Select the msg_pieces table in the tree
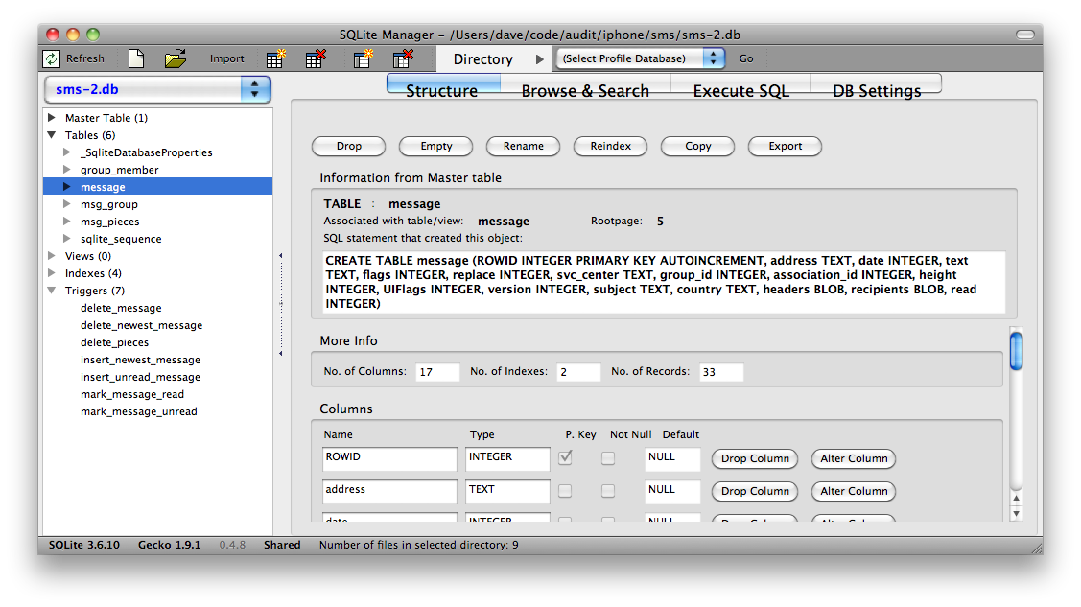Viewport: 1081px width, 607px height. pyautogui.click(x=109, y=222)
